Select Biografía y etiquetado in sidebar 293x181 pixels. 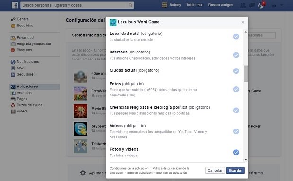point(34,44)
